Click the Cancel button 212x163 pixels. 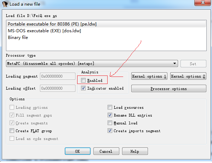pos(106,151)
